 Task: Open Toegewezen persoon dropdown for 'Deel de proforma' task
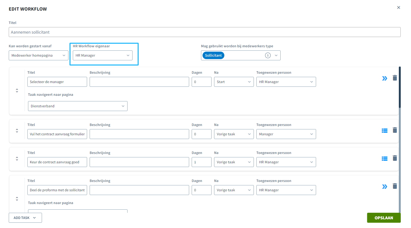tap(286, 190)
